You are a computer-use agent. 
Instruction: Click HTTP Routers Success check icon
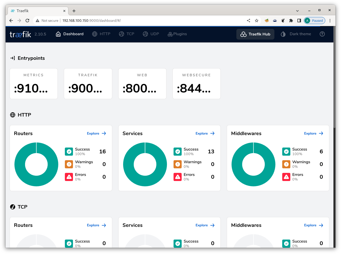coord(69,152)
